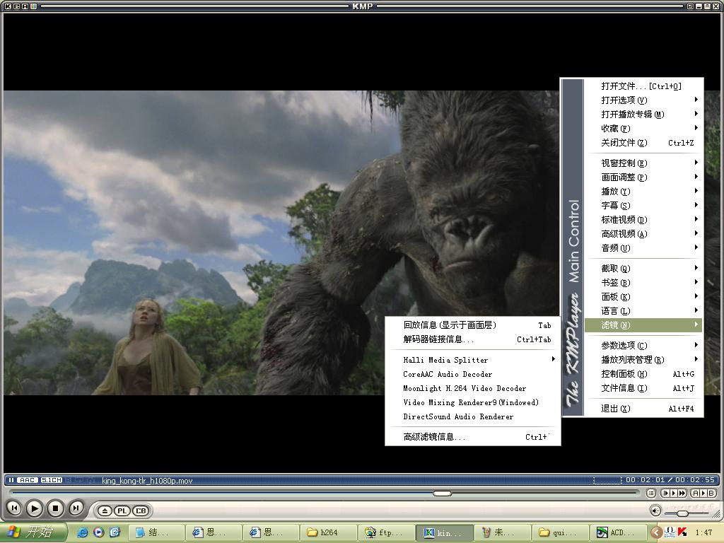Skip to the previous track
Image resolution: width=724 pixels, height=543 pixels.
[14, 508]
